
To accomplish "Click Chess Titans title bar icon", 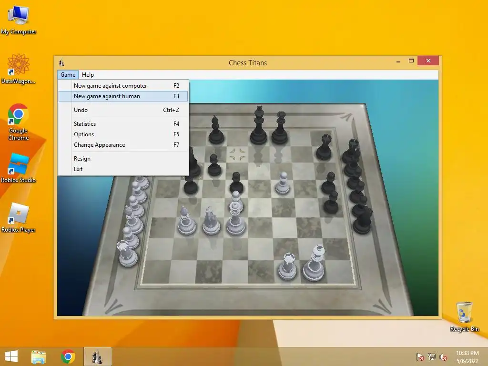I will coord(61,63).
